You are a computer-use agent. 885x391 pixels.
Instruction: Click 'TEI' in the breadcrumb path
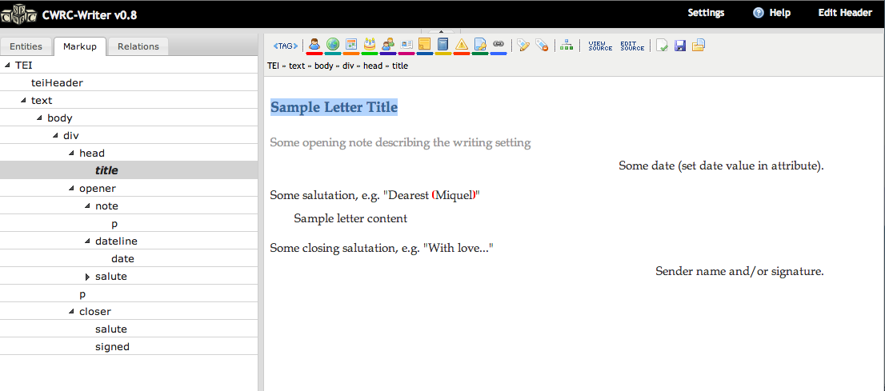pyautogui.click(x=273, y=66)
